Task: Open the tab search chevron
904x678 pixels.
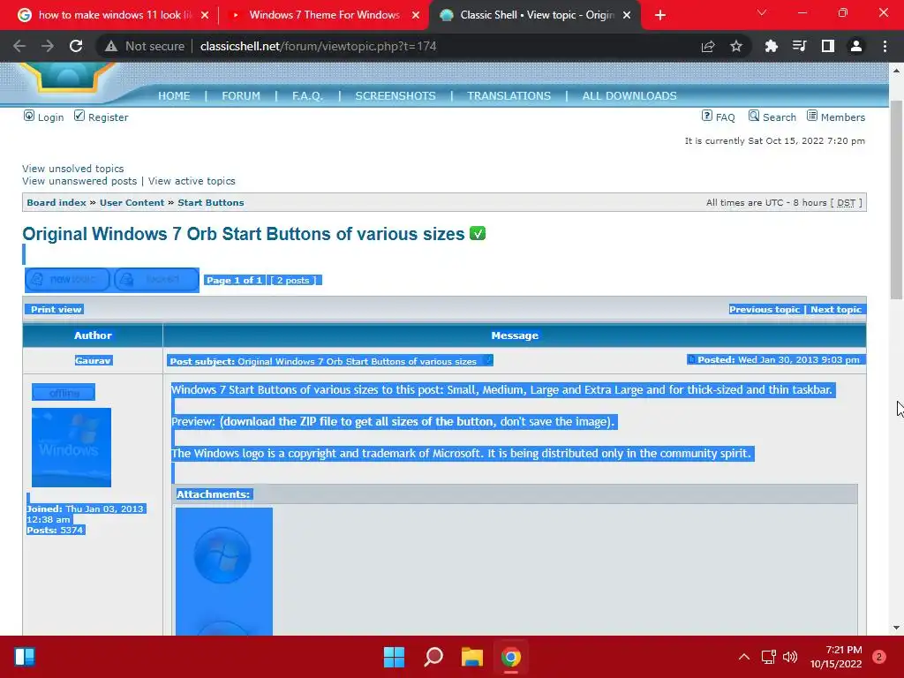Action: [762, 12]
